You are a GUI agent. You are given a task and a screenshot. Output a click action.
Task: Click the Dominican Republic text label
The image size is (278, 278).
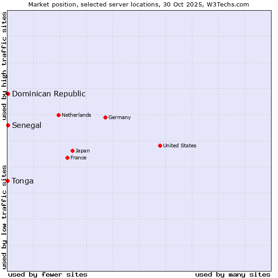49,94
